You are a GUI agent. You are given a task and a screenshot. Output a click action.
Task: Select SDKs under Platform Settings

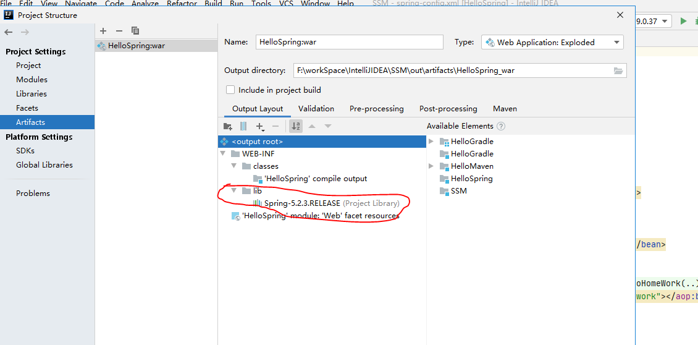[x=25, y=151]
